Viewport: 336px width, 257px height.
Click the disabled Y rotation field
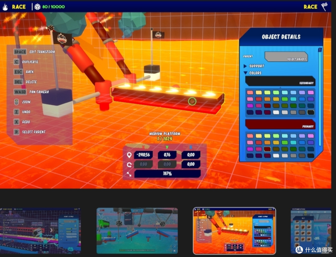(x=167, y=164)
